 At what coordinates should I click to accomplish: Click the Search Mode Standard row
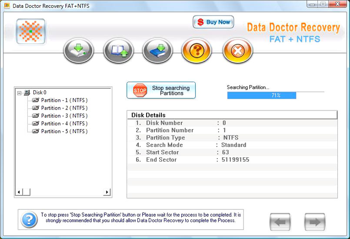tap(232, 145)
